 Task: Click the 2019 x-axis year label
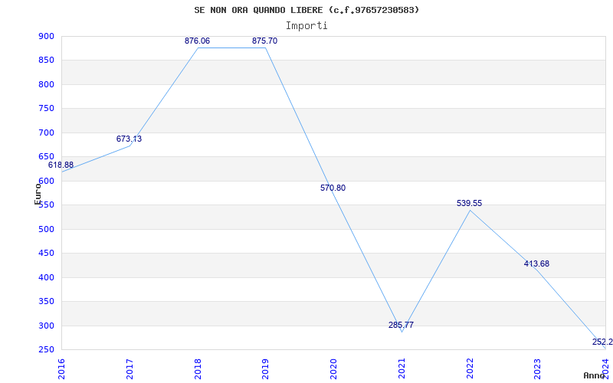(x=265, y=369)
